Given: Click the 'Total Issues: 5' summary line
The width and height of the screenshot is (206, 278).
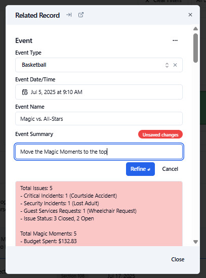Looking at the screenshot, I should 36,188.
